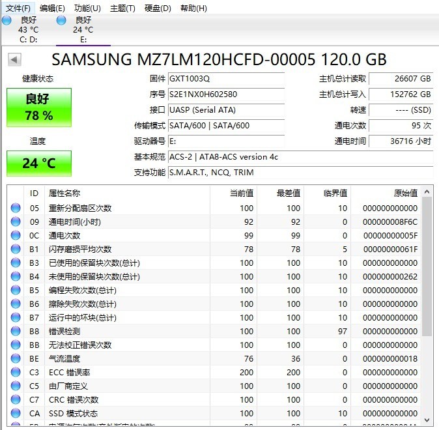Screen dimensions: 439x430
Task: Click the firmware field GXT1003Q
Action: tap(226, 79)
